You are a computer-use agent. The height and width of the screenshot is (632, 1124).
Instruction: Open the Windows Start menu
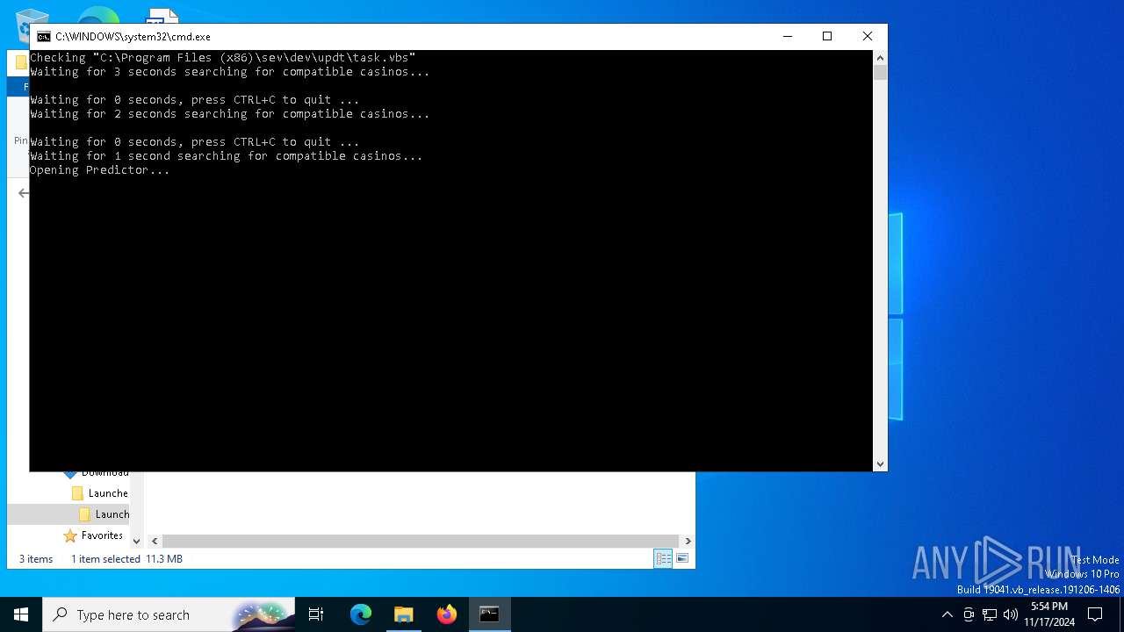(x=21, y=614)
